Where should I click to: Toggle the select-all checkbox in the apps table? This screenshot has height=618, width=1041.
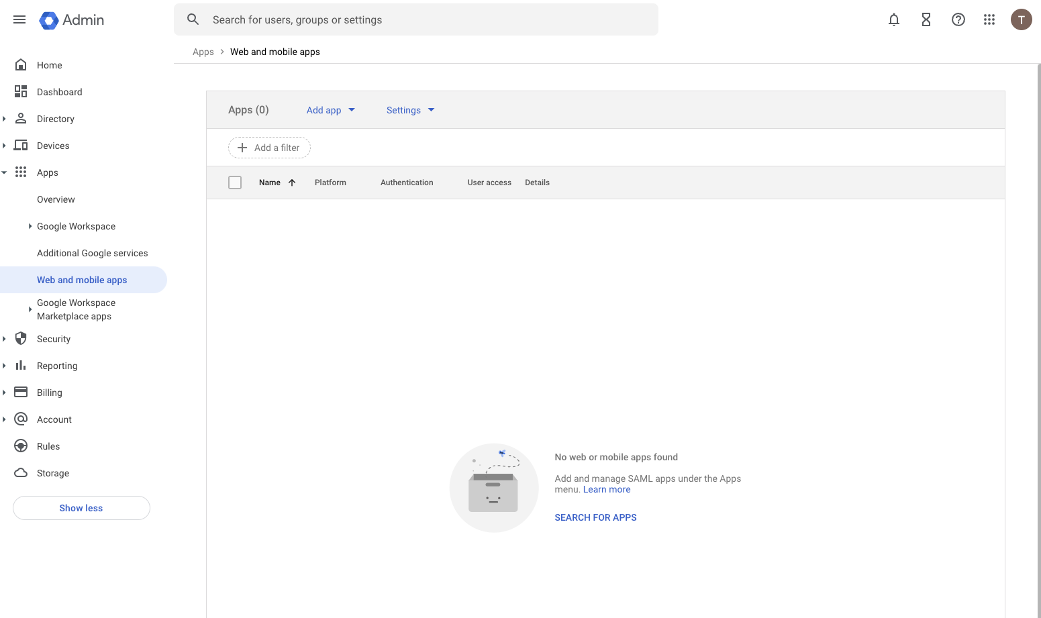(x=235, y=182)
